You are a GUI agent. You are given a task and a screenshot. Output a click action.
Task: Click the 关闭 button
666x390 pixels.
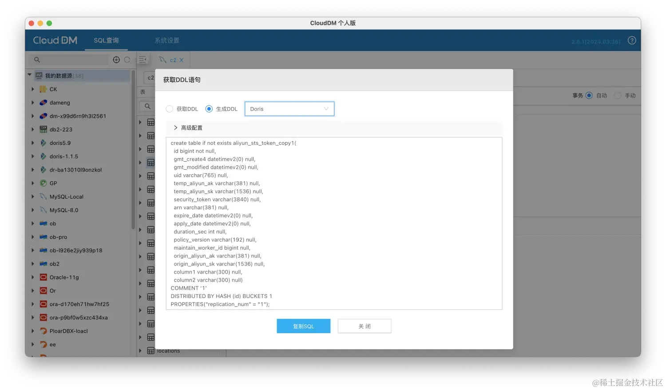[364, 326]
